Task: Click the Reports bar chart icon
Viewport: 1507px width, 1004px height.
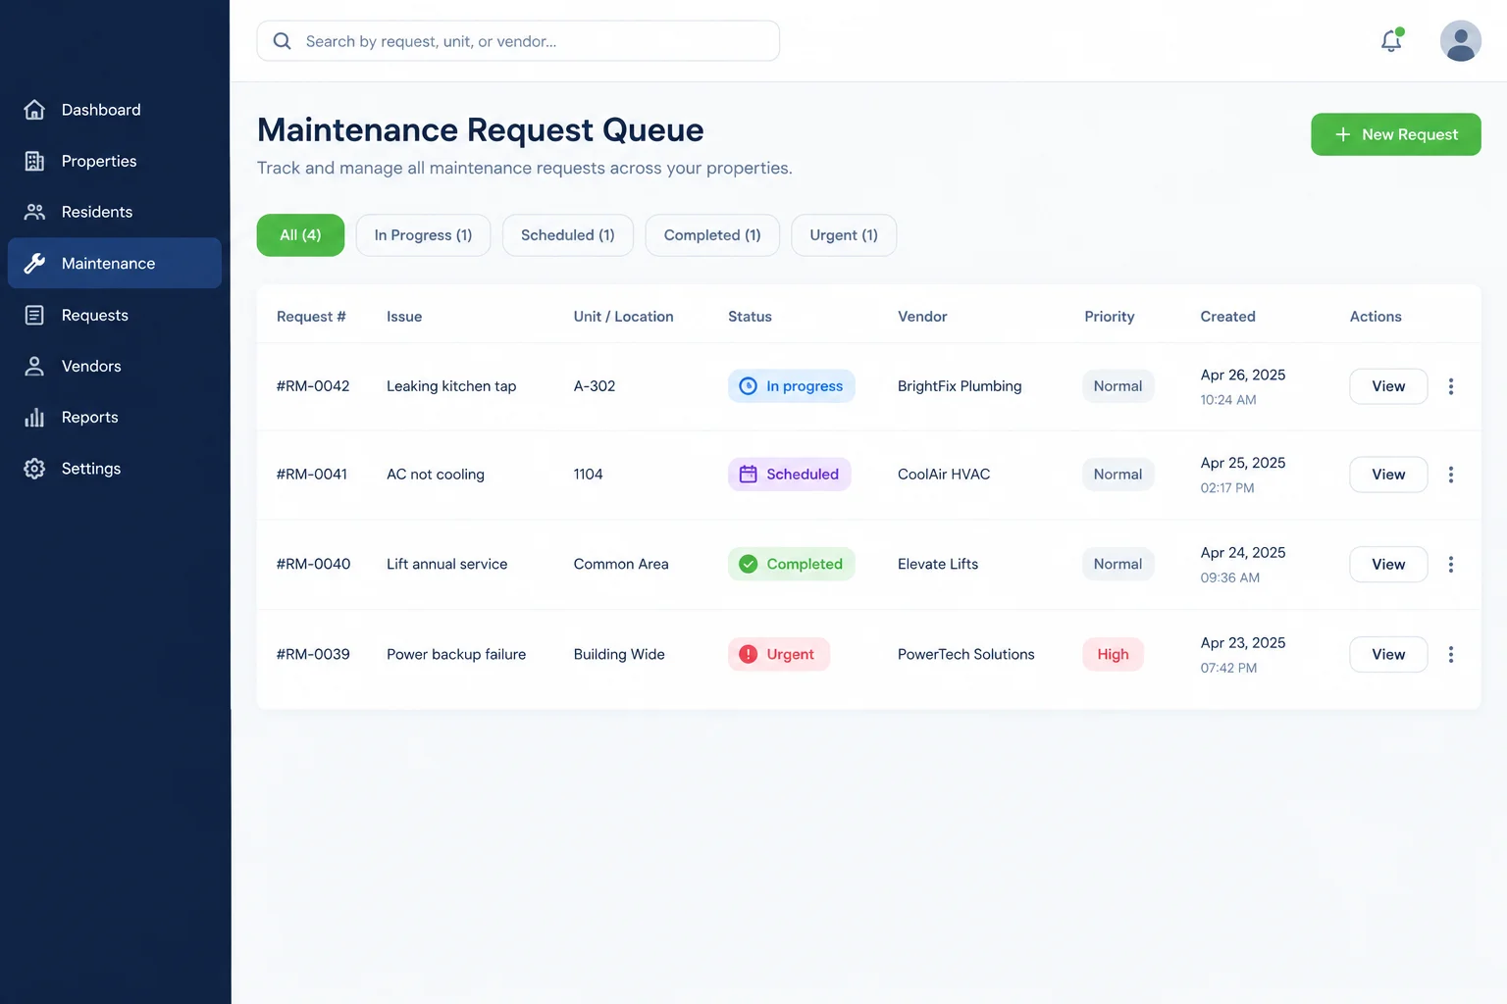Action: (x=34, y=417)
